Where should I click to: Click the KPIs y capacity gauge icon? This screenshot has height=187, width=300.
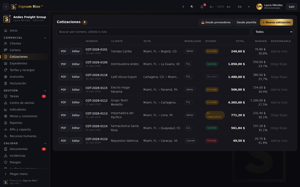(6, 129)
